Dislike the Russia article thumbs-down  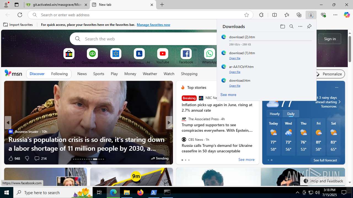(x=27, y=158)
